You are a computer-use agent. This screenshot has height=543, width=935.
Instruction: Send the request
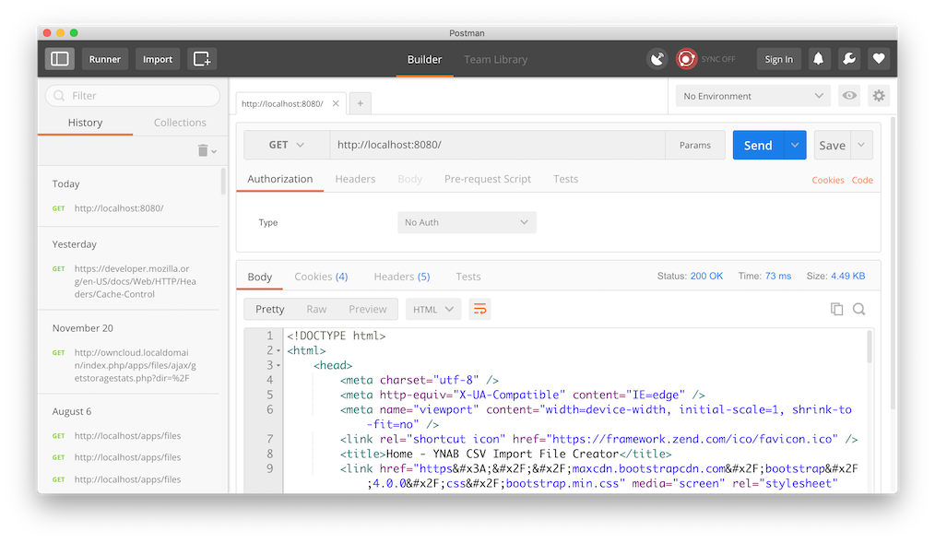pyautogui.click(x=758, y=145)
